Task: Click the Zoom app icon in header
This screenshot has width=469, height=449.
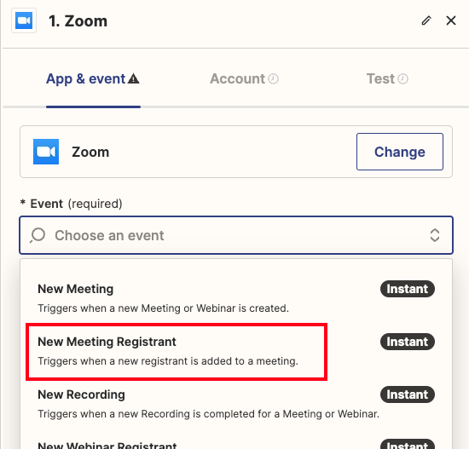Action: [x=24, y=20]
